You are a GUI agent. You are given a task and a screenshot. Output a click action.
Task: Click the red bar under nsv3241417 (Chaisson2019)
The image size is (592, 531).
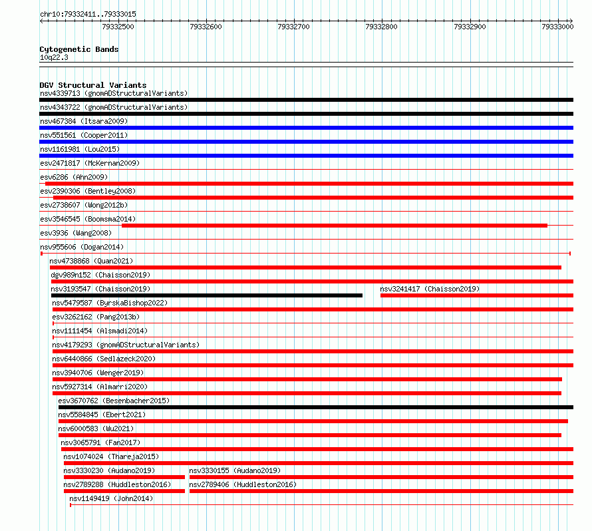(x=477, y=295)
